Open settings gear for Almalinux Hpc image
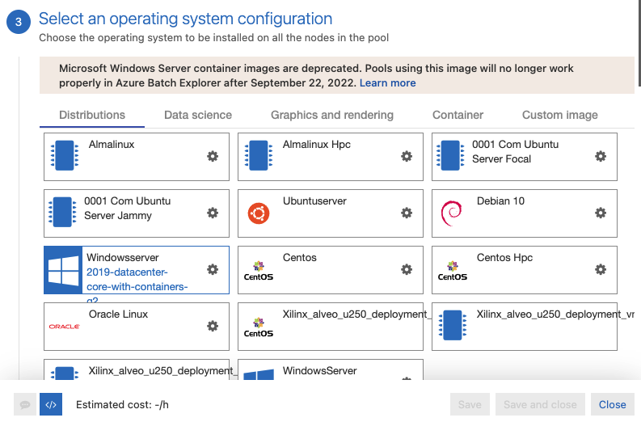 407,156
